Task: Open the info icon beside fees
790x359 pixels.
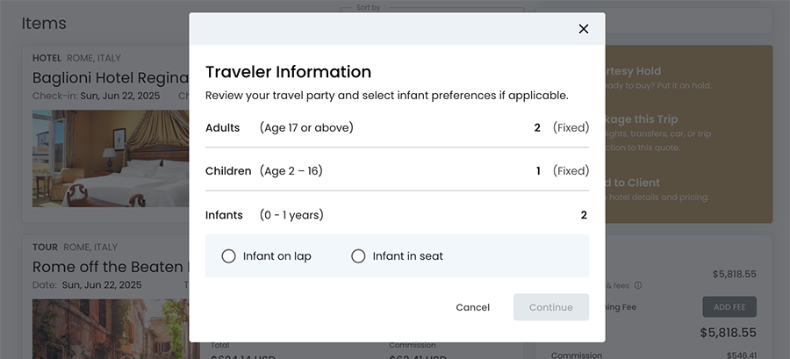Action: click(x=638, y=285)
